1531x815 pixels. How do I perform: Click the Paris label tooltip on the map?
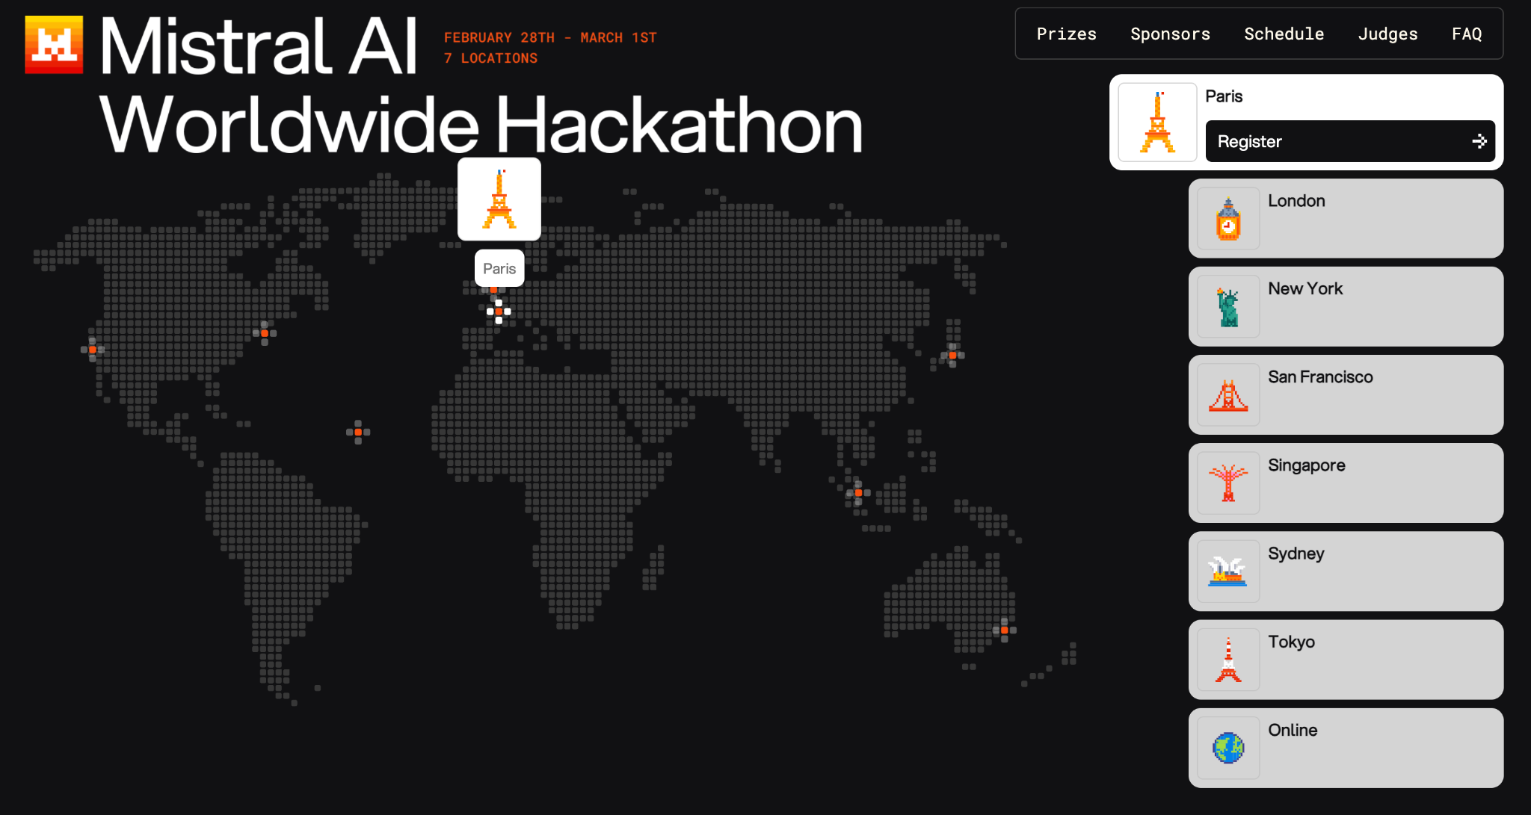point(499,268)
